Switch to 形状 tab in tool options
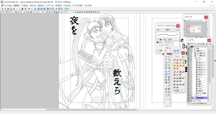 [170, 40]
